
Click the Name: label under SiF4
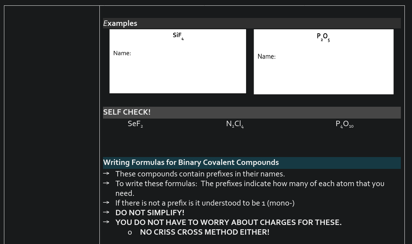[x=122, y=53]
